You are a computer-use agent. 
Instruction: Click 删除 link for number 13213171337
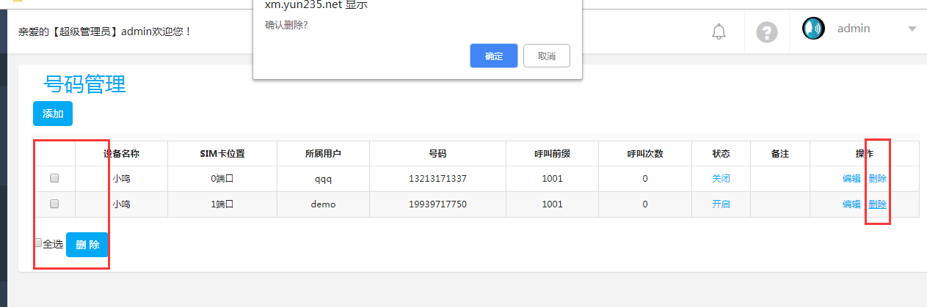click(x=877, y=178)
